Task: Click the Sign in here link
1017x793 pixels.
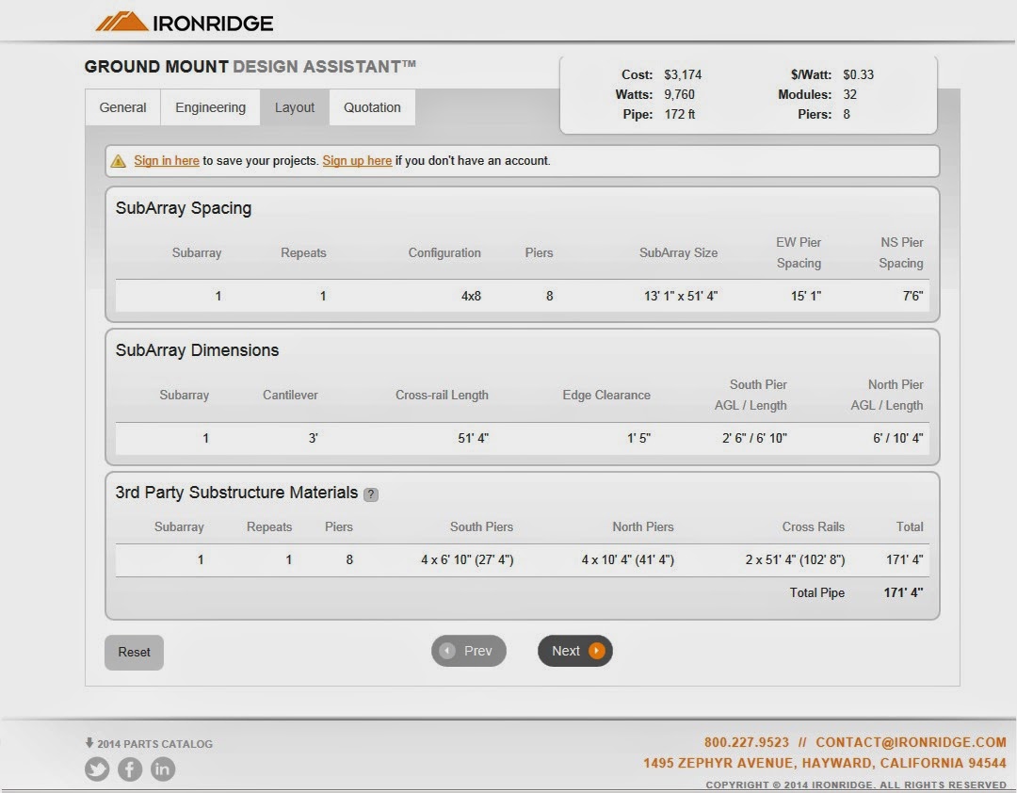Action: click(x=167, y=160)
